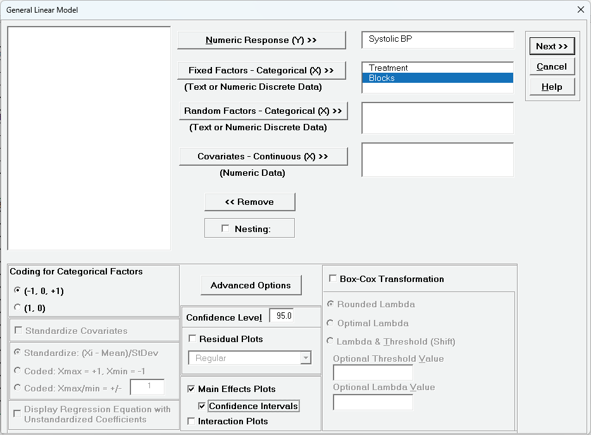Close the dialog with the X button
591x435 pixels.
581,10
